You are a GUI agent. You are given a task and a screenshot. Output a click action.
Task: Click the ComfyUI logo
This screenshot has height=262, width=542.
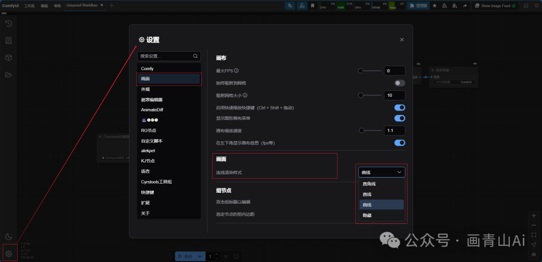(11, 6)
